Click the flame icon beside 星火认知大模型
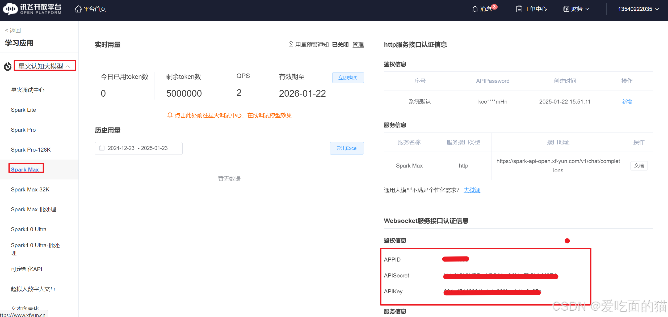The height and width of the screenshot is (317, 668). point(8,66)
